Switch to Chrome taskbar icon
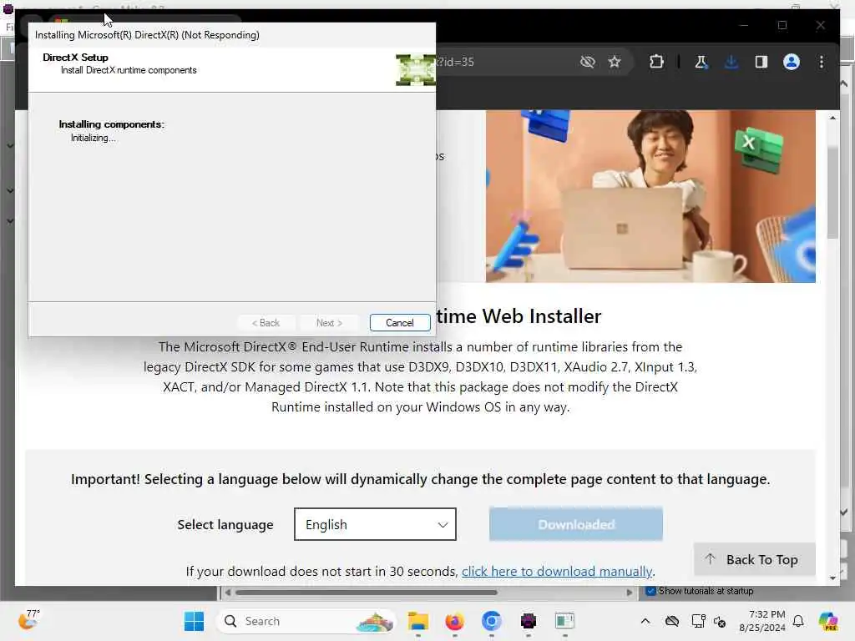This screenshot has width=855, height=641. point(491,621)
